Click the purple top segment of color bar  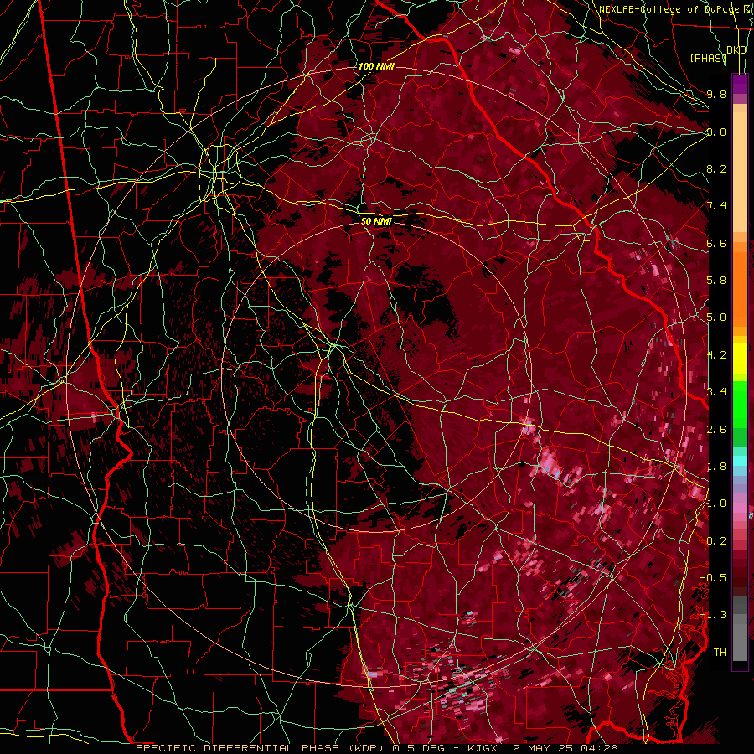(x=740, y=84)
